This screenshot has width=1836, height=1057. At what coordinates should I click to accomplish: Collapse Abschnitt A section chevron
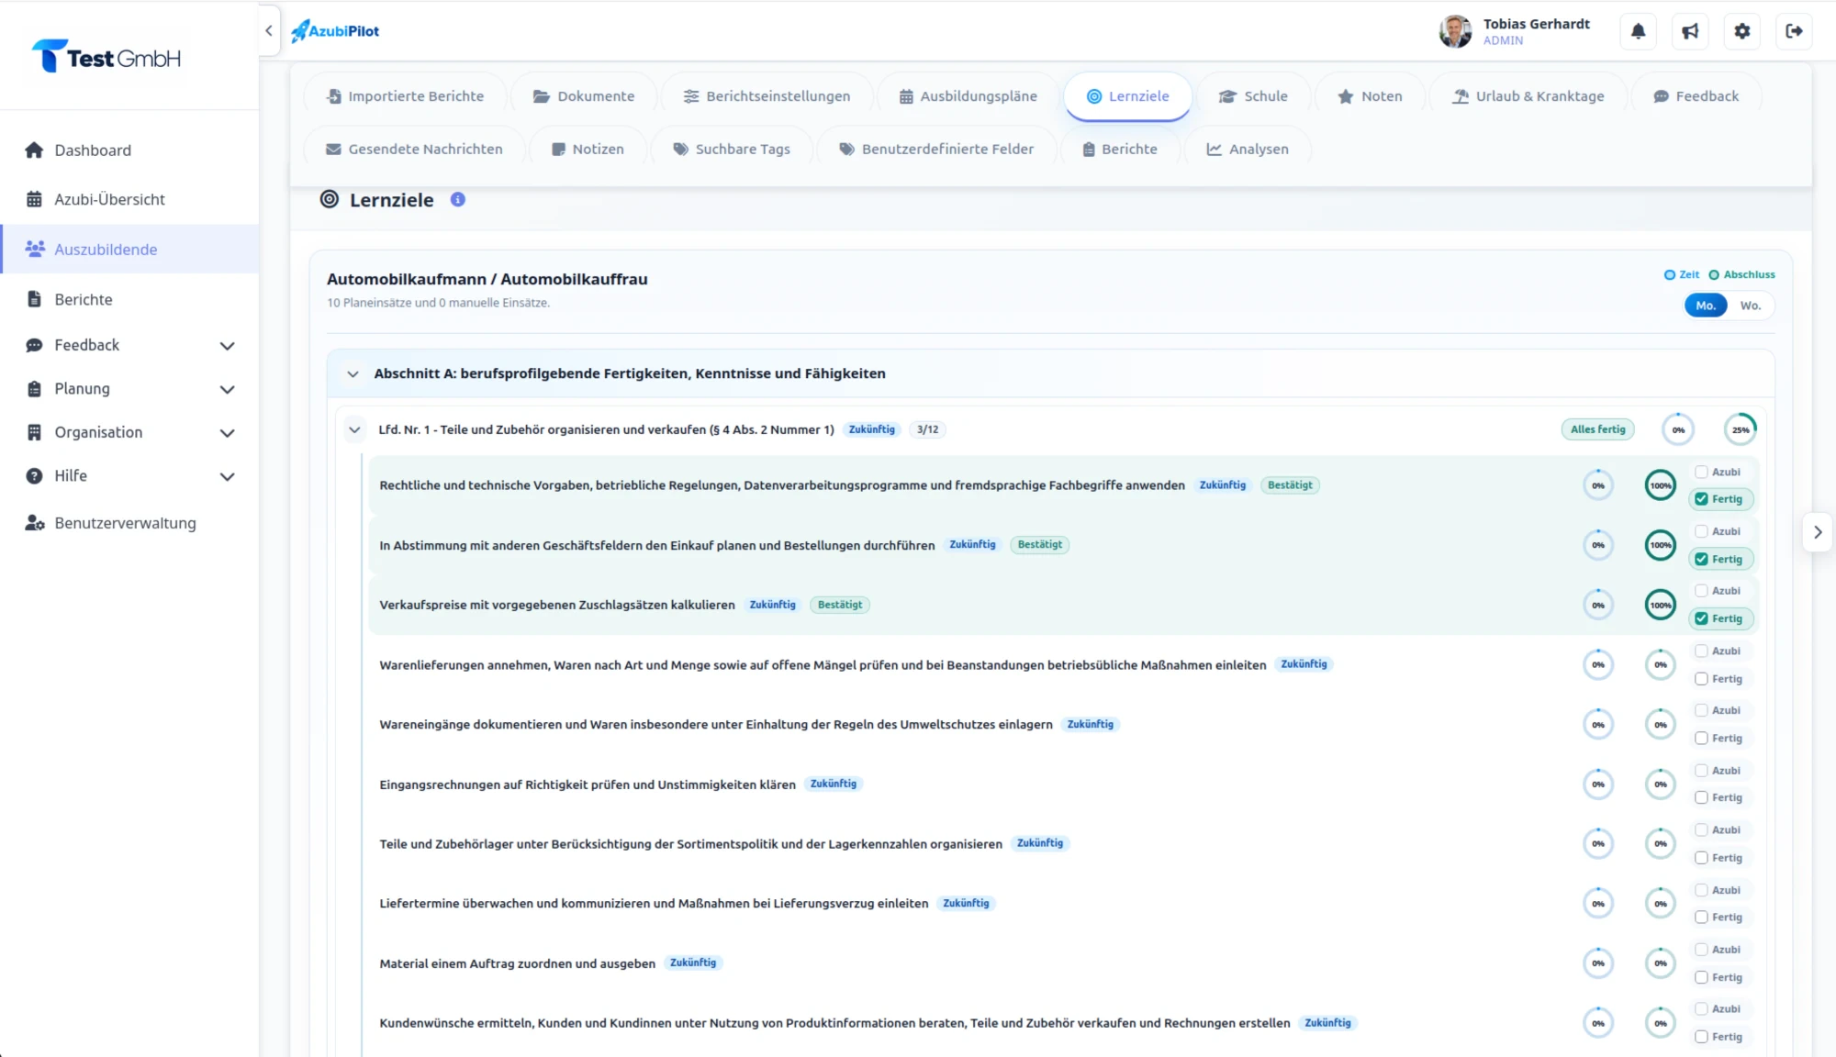(x=353, y=373)
